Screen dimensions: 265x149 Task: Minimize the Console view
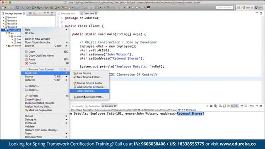257,106
